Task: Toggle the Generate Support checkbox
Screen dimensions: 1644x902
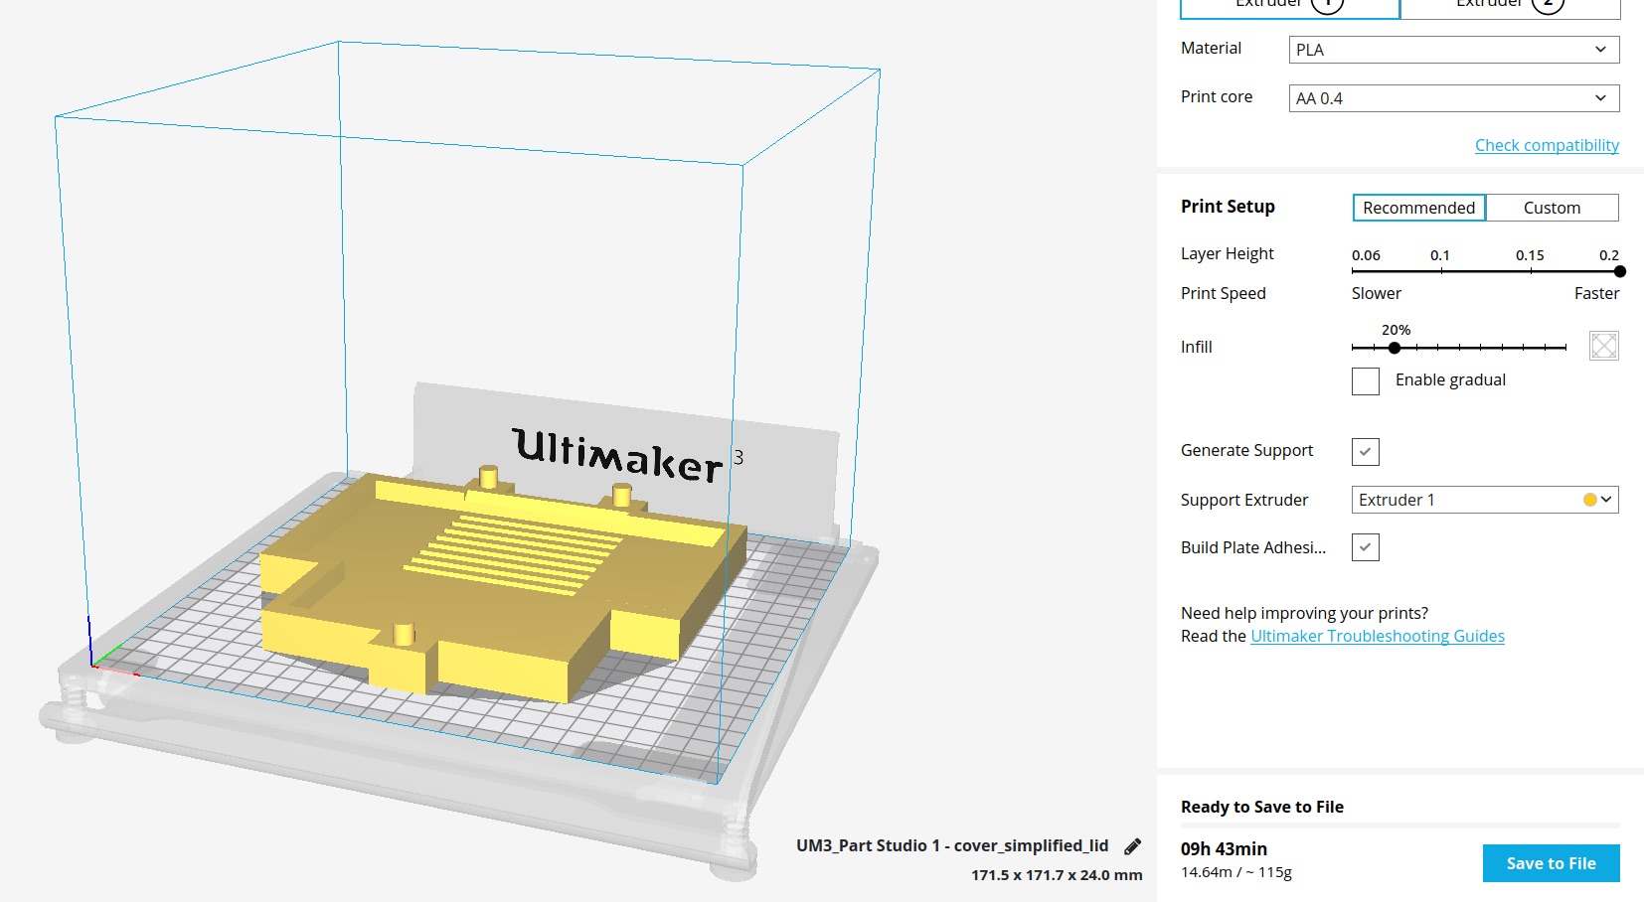Action: pyautogui.click(x=1366, y=452)
